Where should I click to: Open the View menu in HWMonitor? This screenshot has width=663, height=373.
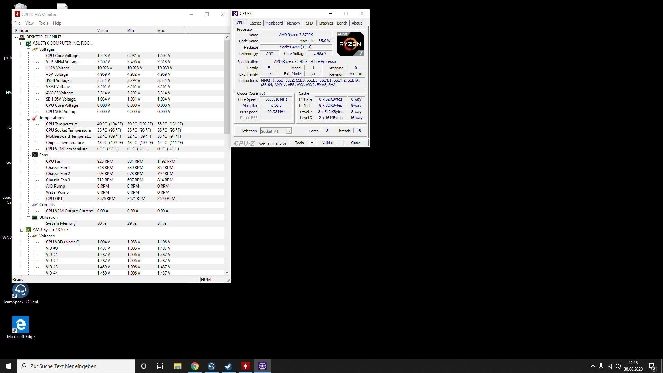pyautogui.click(x=29, y=23)
